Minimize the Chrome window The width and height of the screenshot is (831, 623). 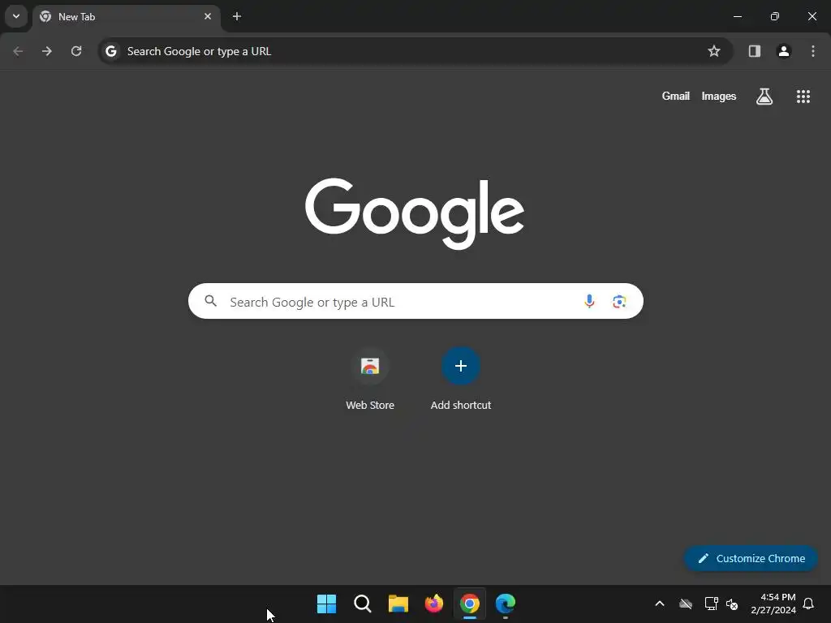click(737, 16)
